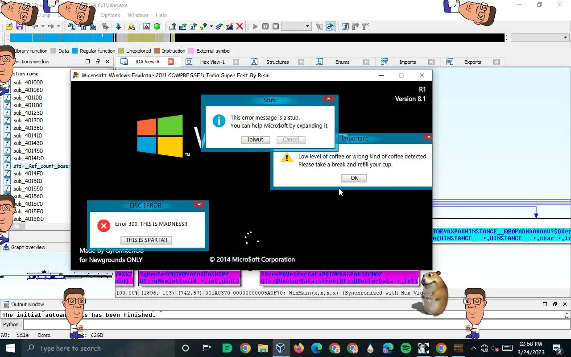
Task: Click the 'lolwut' button in Stub dialog
Action: click(x=256, y=140)
